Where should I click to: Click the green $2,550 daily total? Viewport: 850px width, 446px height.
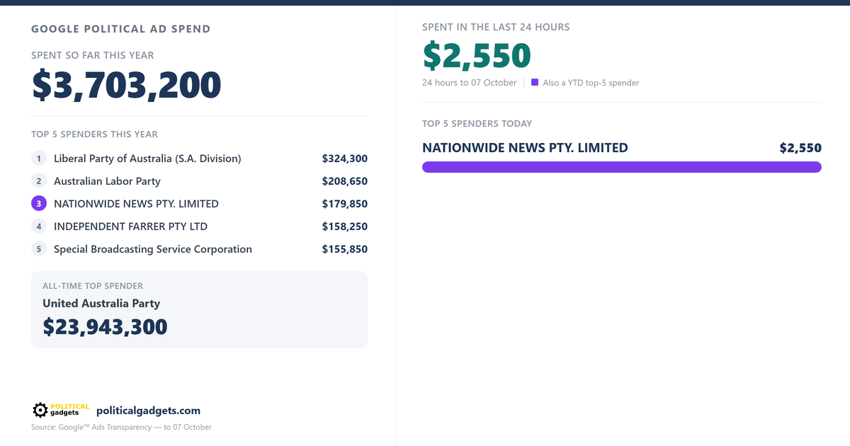tap(477, 56)
